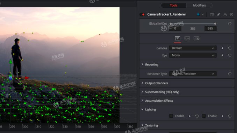This screenshot has height=133, width=237.
Task: Open the Image settings tab icon
Action: point(187,38)
